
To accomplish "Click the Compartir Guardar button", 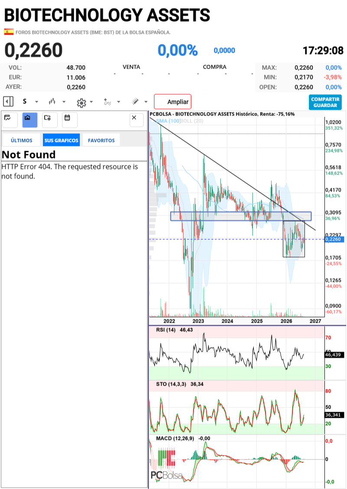I will point(325,102).
